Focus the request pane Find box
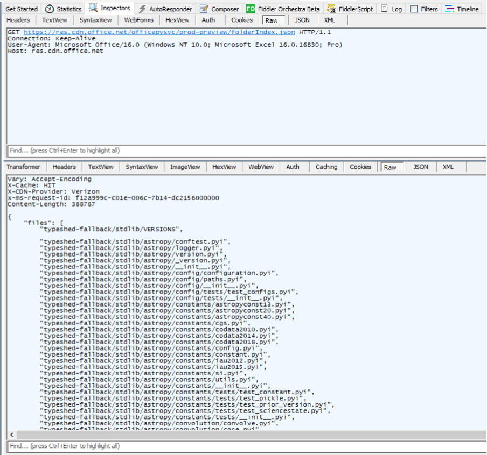The image size is (487, 455). coord(247,151)
